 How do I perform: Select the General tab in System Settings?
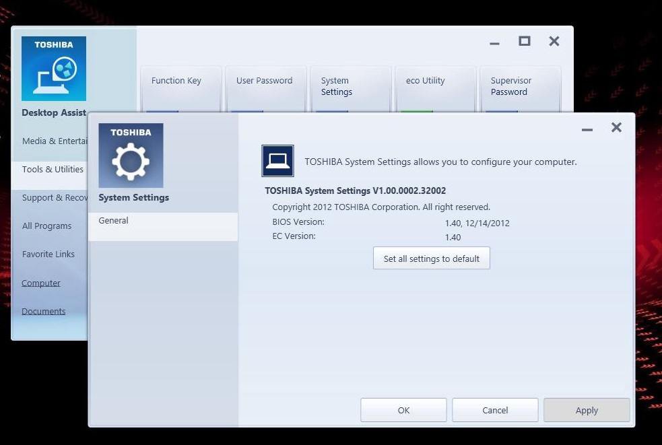click(x=162, y=221)
